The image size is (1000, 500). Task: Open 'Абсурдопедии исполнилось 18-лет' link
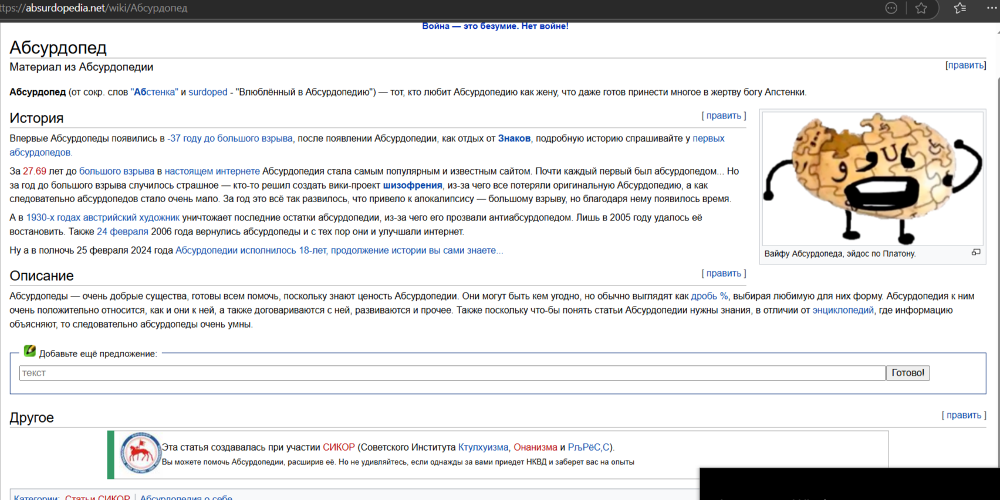click(339, 250)
